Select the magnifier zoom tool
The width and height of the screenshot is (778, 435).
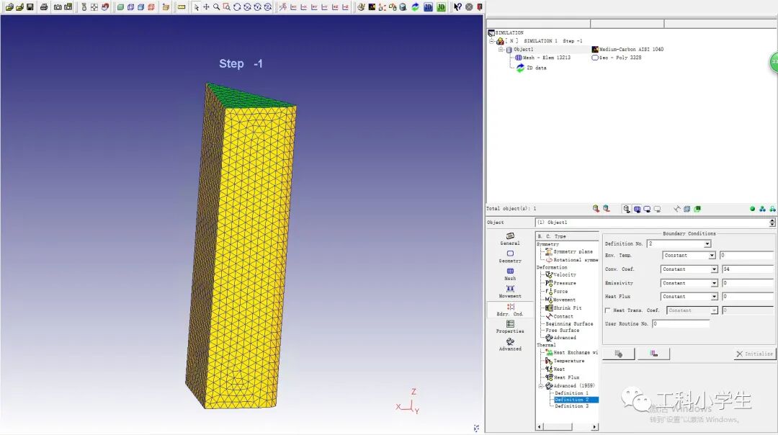click(x=216, y=7)
